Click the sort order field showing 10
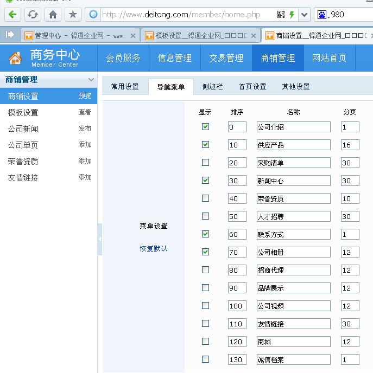 [237, 145]
